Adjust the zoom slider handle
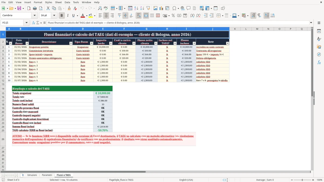The width and height of the screenshot is (324, 182). (x=302, y=180)
